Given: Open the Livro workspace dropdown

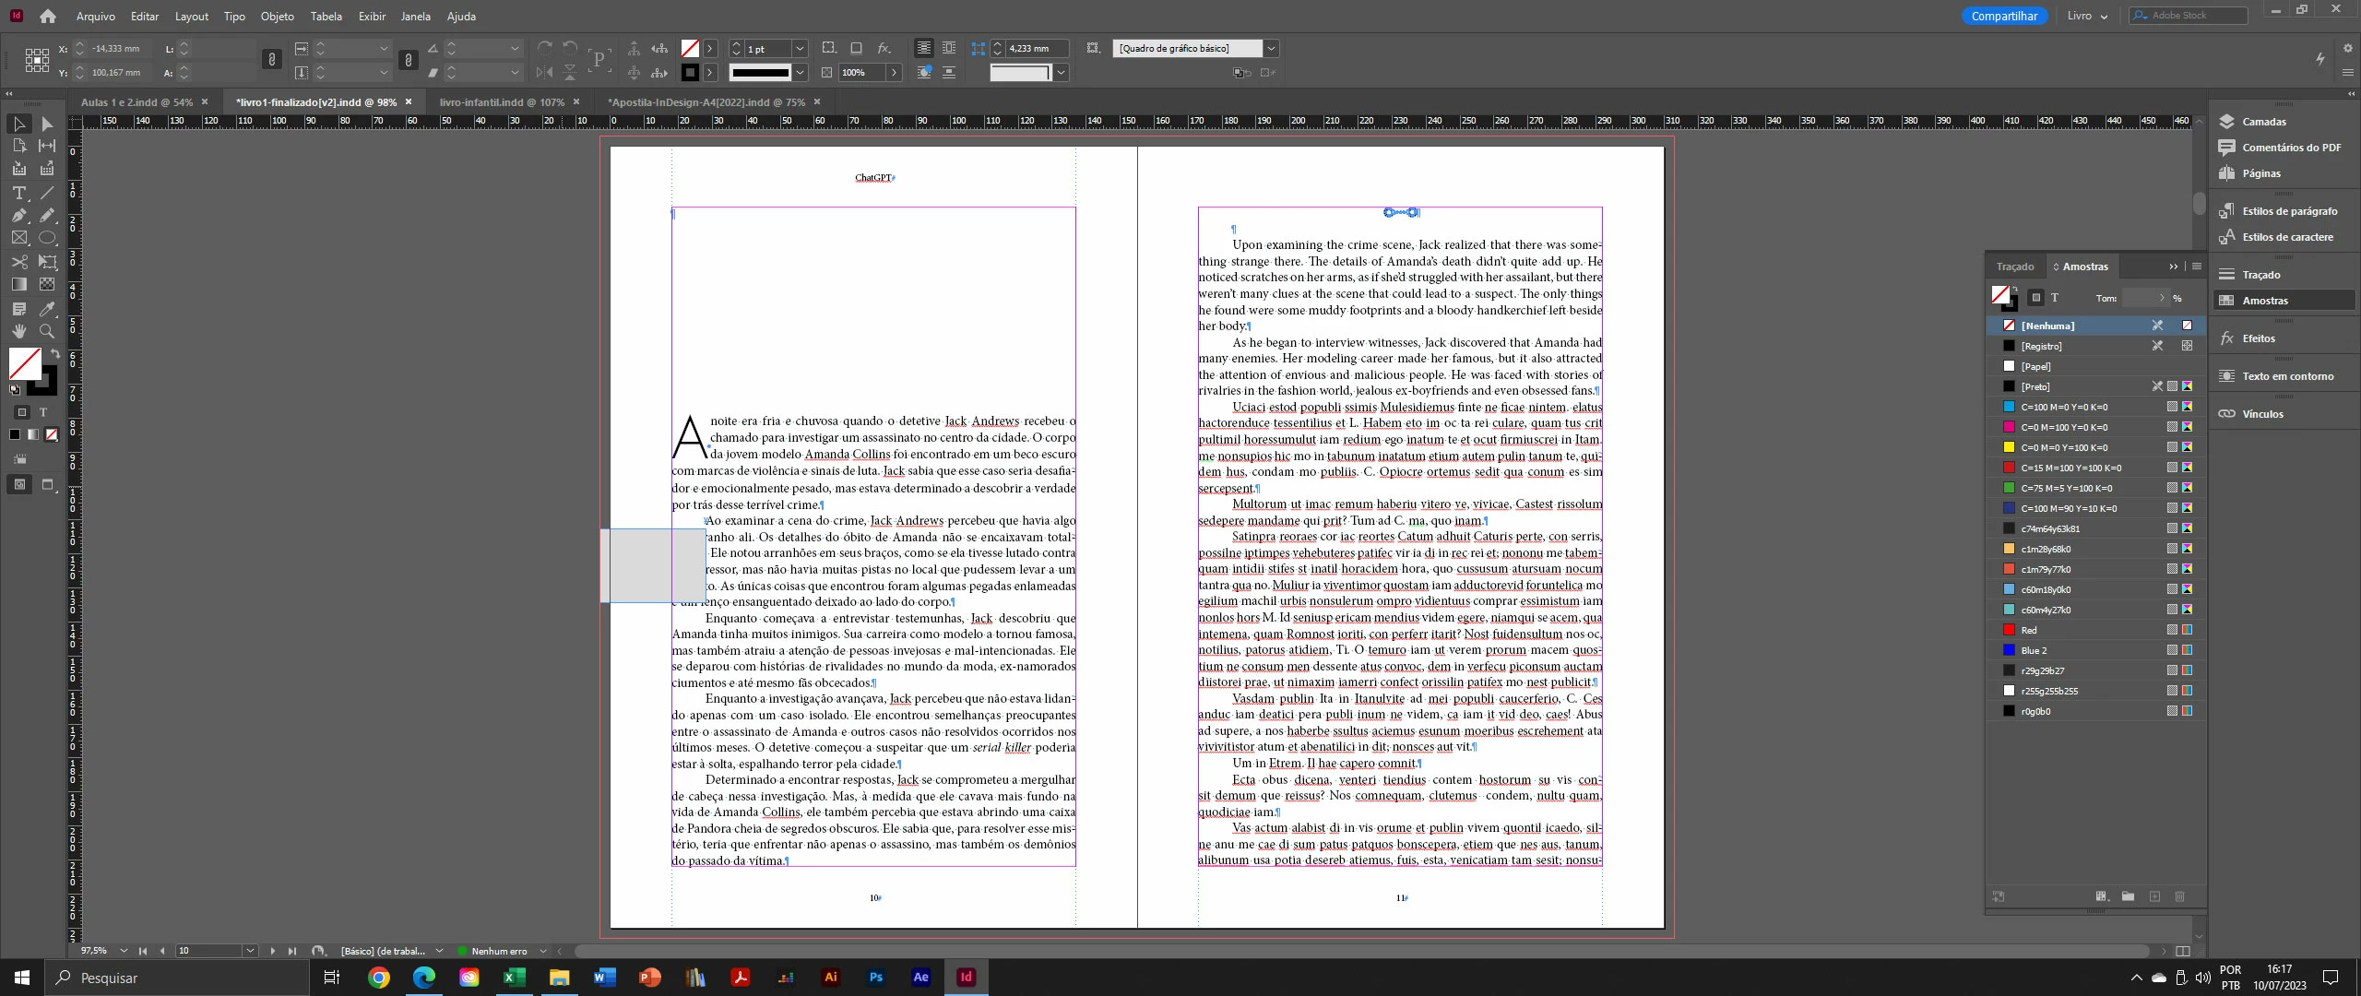Looking at the screenshot, I should (x=2087, y=17).
